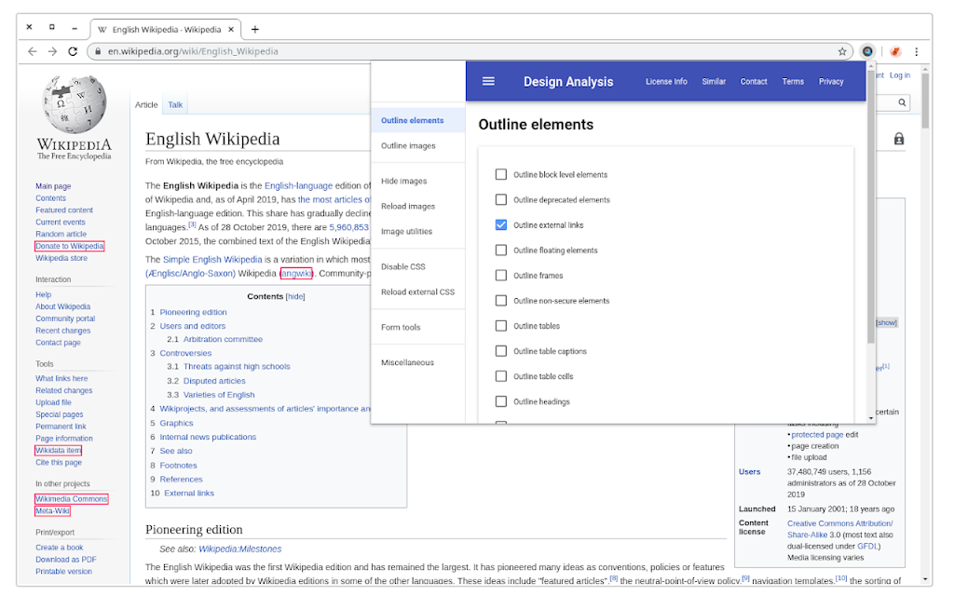Viewport: 954px width, 596px height.
Task: Click the address bar URL field
Action: pyautogui.click(x=469, y=52)
